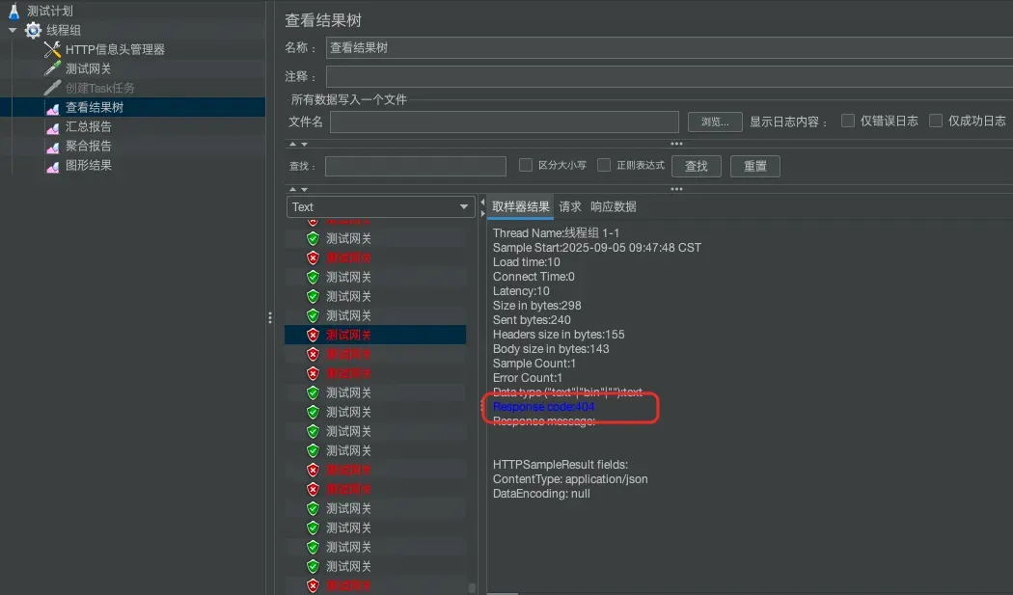Click the 'Body size in bytes:143' line

(551, 349)
